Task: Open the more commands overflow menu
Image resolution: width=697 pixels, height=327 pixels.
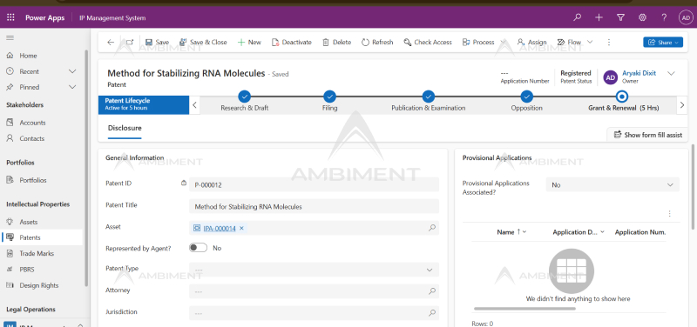Action: (609, 42)
